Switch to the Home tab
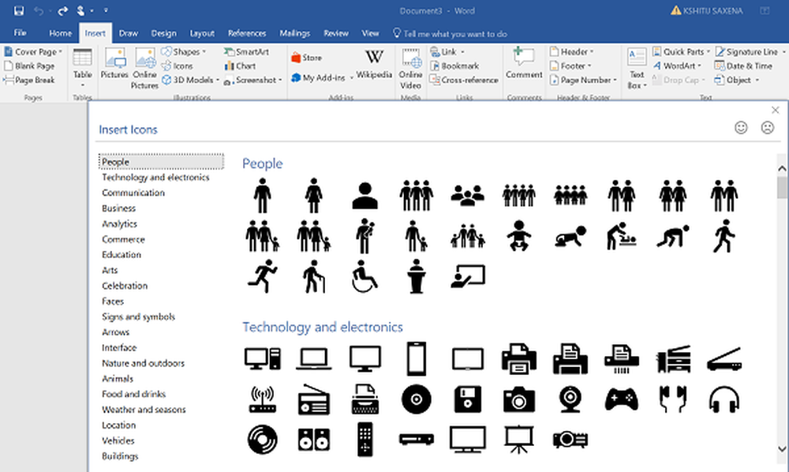 coord(61,33)
